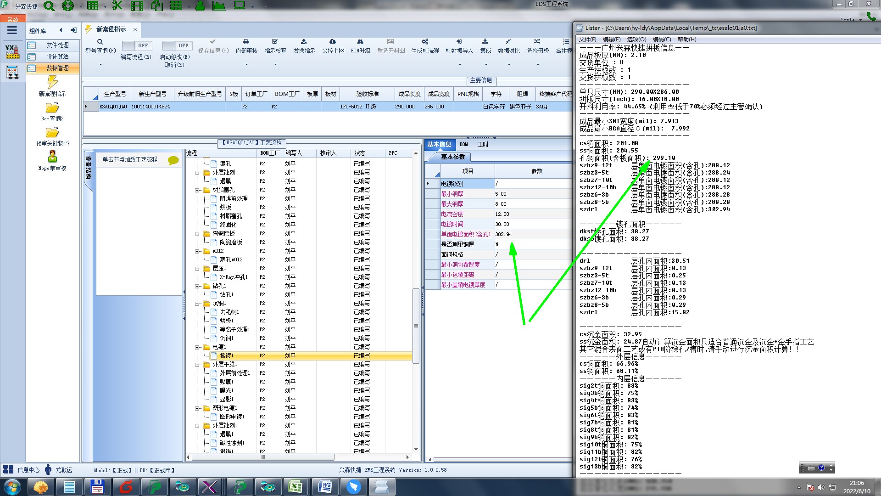Click the 内部审核 printer toolbar icon
881x496 pixels.
[246, 42]
